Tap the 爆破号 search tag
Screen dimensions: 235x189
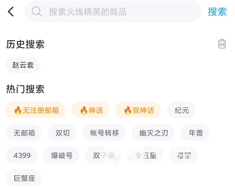61,156
